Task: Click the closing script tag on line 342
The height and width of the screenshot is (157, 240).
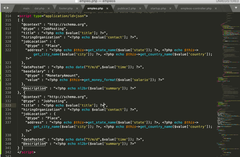Action: 26,152
